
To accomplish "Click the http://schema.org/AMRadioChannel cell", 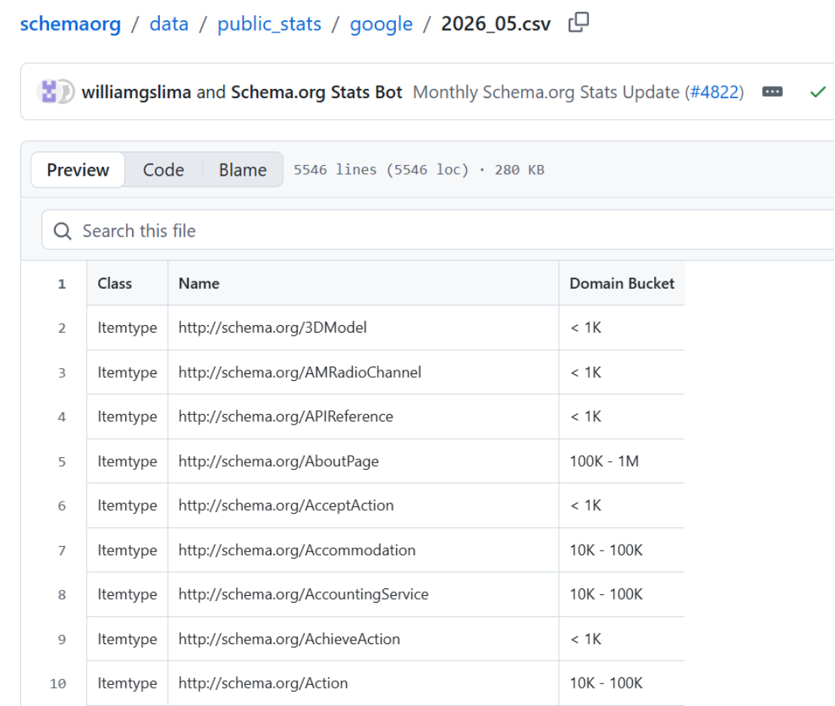I will click(x=363, y=372).
